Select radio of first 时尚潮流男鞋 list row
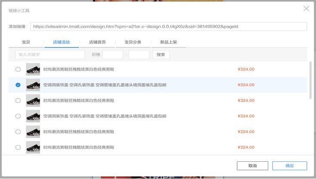Image resolution: width=316 pixels, height=179 pixels. click(18, 69)
